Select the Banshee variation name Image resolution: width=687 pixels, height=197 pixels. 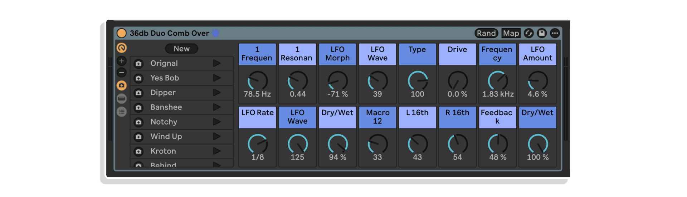(x=166, y=107)
